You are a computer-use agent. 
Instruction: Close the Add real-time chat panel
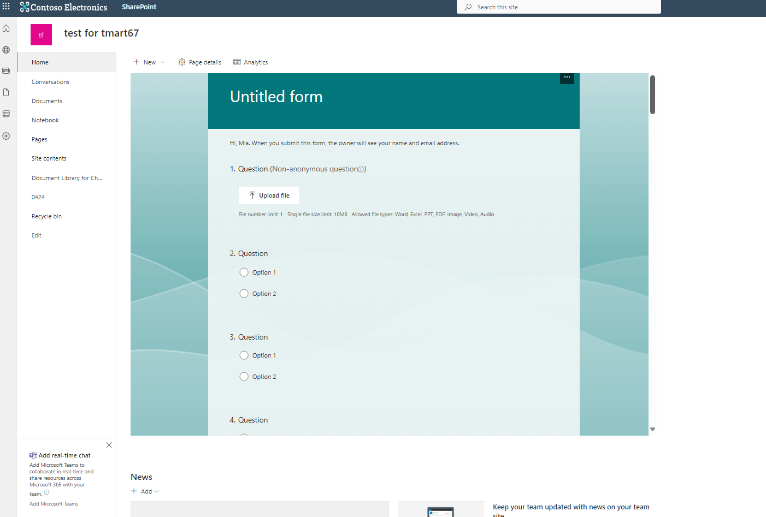coord(109,445)
